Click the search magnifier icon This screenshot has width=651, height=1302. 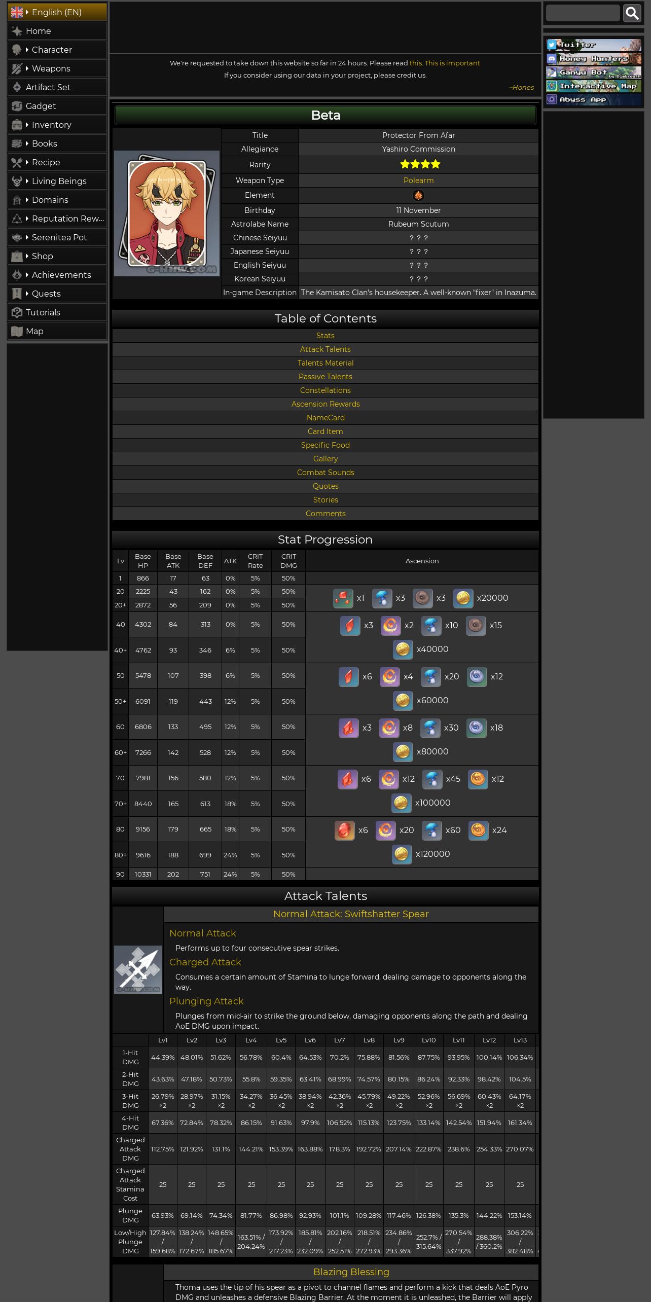[632, 13]
